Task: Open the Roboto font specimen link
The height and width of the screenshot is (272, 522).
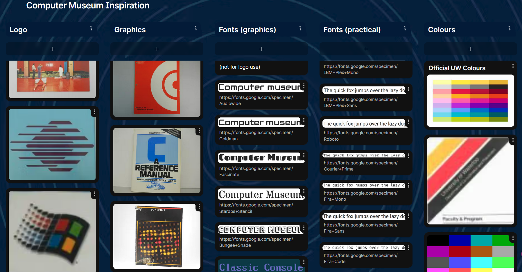Action: (x=360, y=136)
